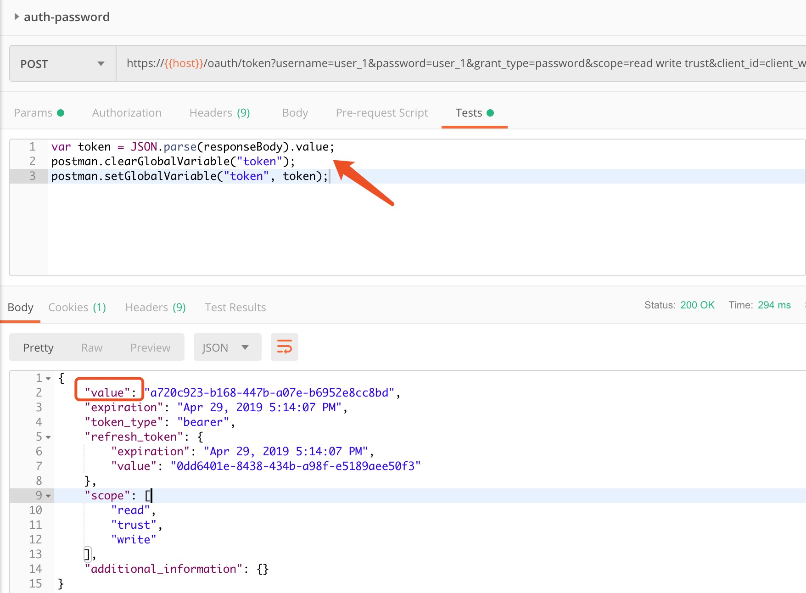This screenshot has width=806, height=593.
Task: Expand the auth-password request title
Action: pyautogui.click(x=17, y=17)
